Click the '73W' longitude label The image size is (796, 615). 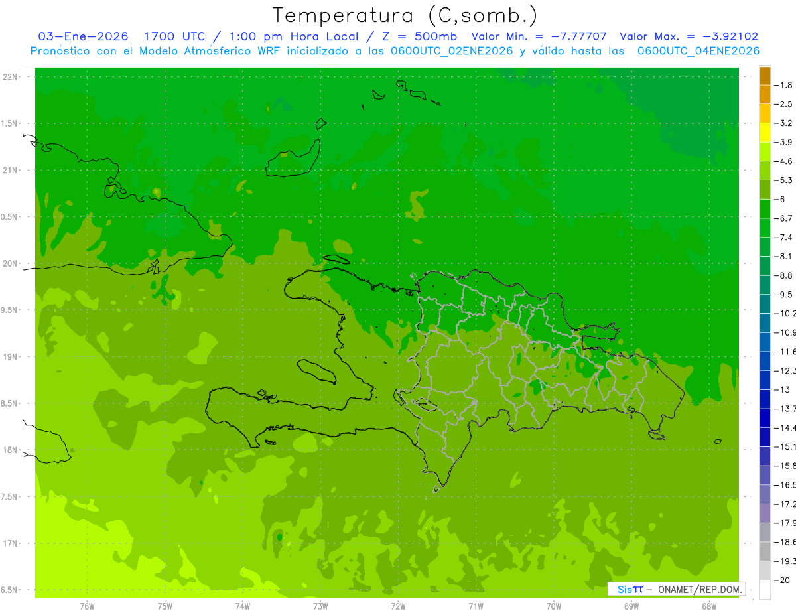(x=320, y=606)
